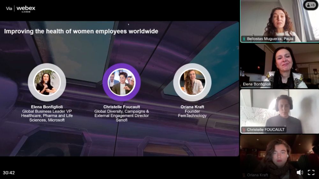Enter fullscreen mode with the corner-brackets icon
The height and width of the screenshot is (179, 319).
pos(311,173)
